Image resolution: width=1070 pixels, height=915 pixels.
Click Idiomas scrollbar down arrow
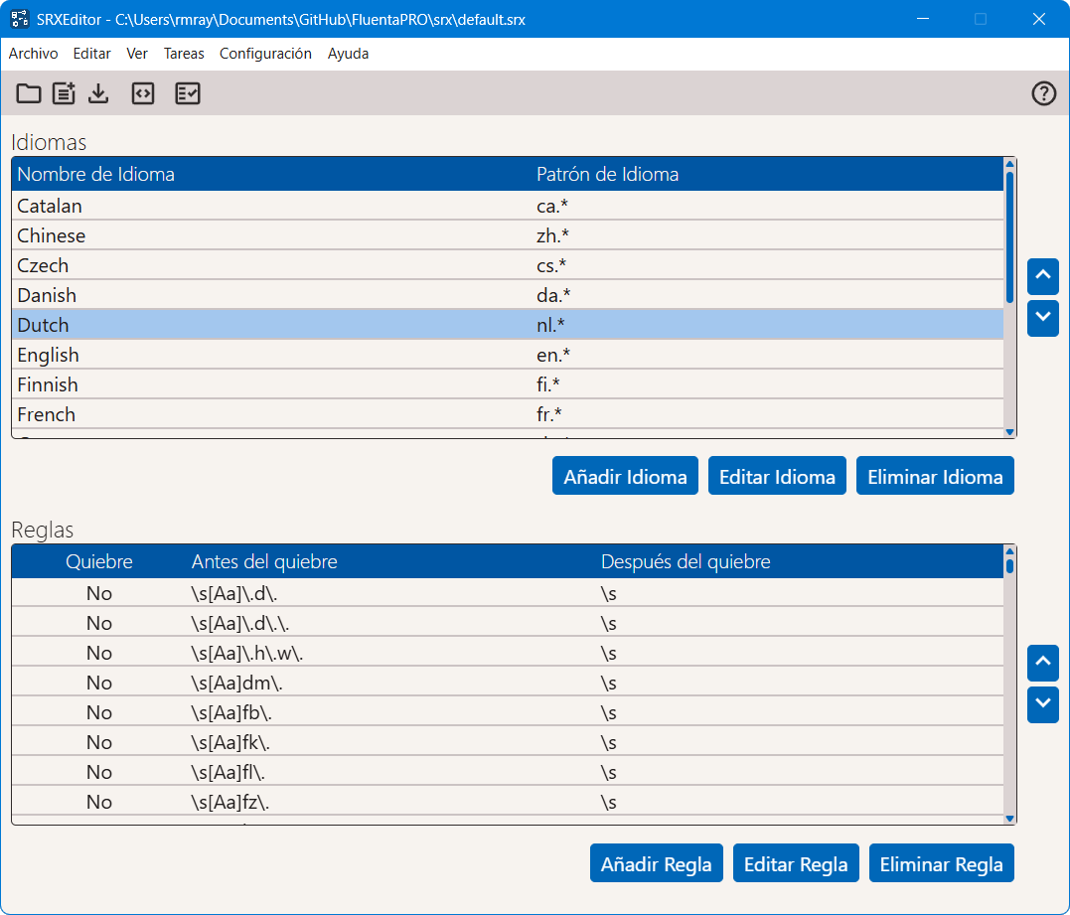(1010, 432)
